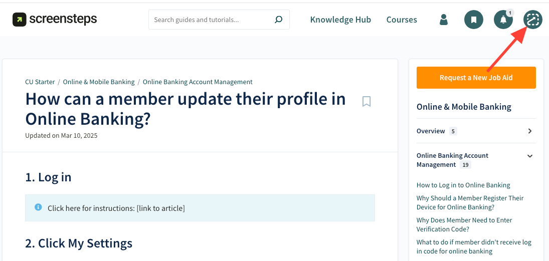
Task: Go to Online Banking Account Management breadcrumb
Action: 198,82
